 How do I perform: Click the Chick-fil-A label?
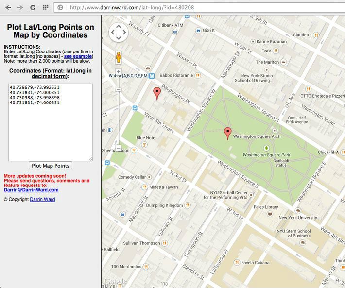tap(328, 152)
